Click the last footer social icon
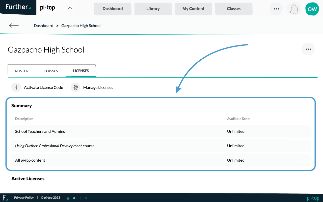The width and height of the screenshot is (323, 202). click(x=86, y=198)
